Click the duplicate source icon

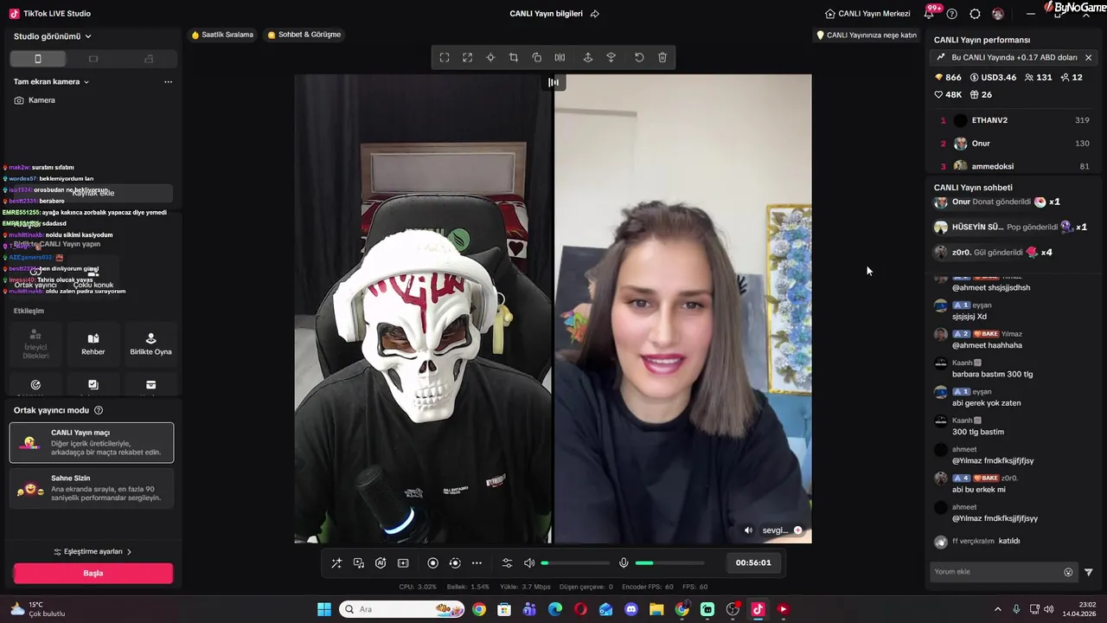537,58
